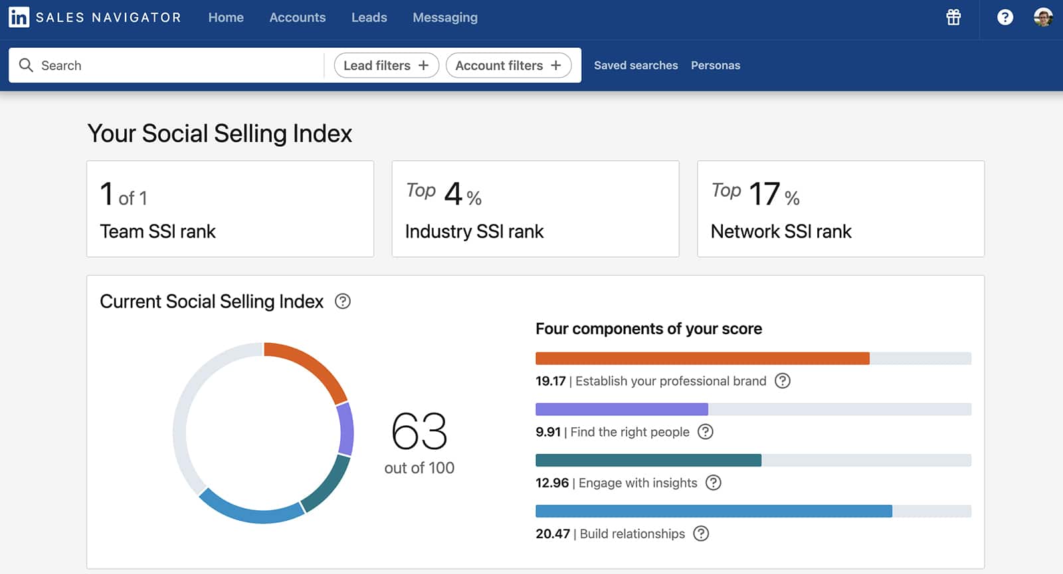This screenshot has height=574, width=1063.
Task: Expand the Account filters options
Action: 508,65
